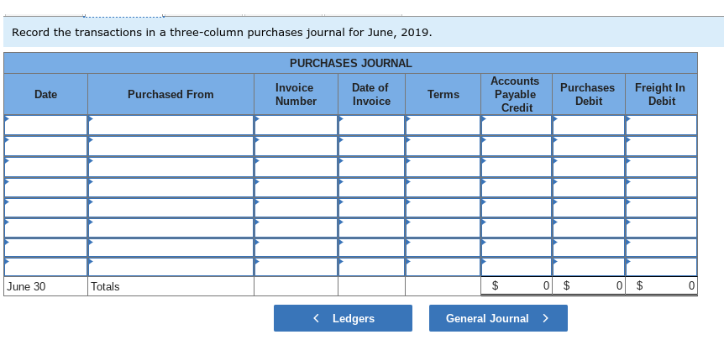Open fifth row Date dropdown cell

pos(45,207)
